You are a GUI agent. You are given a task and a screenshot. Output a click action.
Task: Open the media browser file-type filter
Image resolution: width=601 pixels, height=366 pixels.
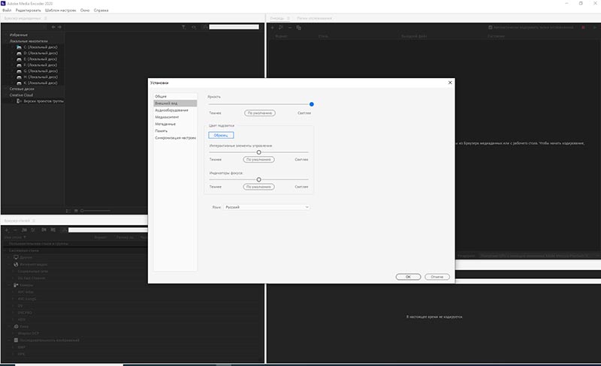tap(183, 27)
